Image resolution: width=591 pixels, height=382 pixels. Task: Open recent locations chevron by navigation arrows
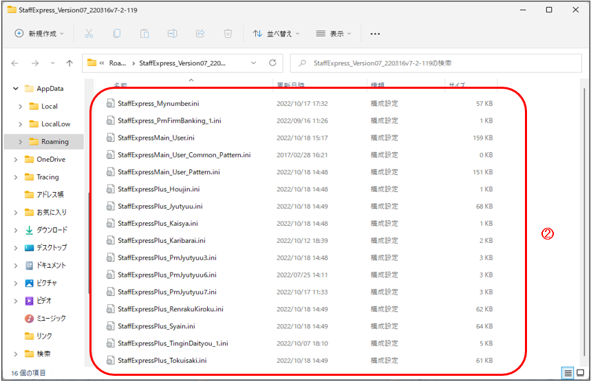coord(53,63)
